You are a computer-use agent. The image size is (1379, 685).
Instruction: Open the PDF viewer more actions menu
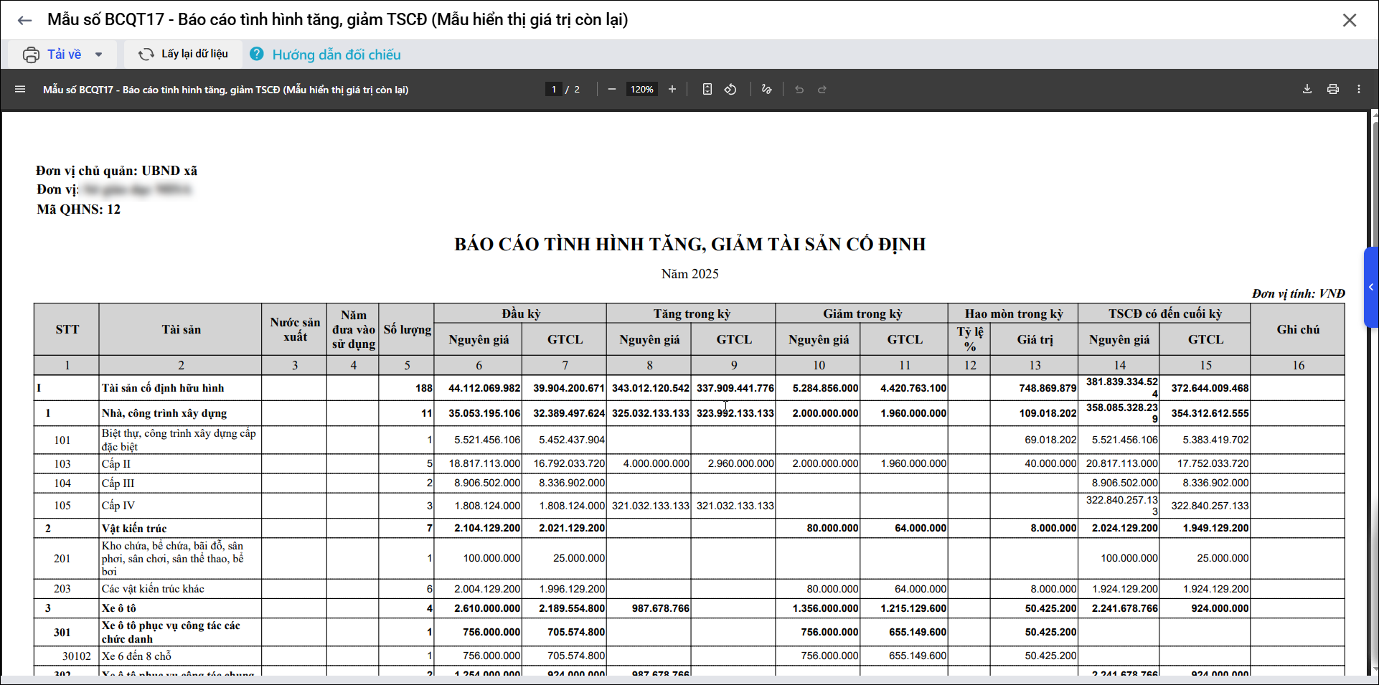[1358, 90]
